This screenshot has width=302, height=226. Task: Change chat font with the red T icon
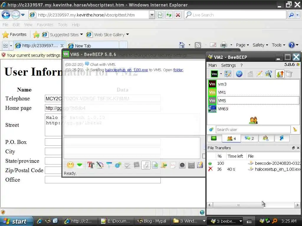pyautogui.click(x=91, y=165)
